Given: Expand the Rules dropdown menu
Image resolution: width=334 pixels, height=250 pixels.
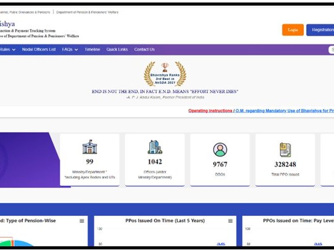Looking at the screenshot, I should [8, 50].
